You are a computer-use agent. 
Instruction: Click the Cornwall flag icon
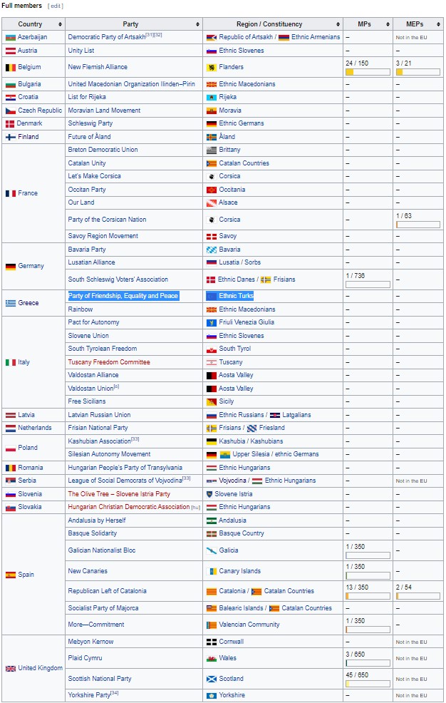[x=212, y=642]
